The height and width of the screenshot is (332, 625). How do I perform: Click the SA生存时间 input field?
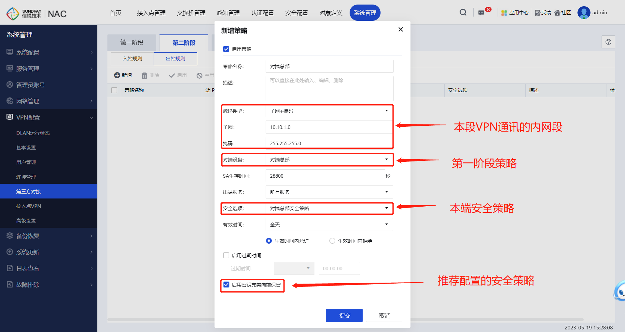[325, 176]
